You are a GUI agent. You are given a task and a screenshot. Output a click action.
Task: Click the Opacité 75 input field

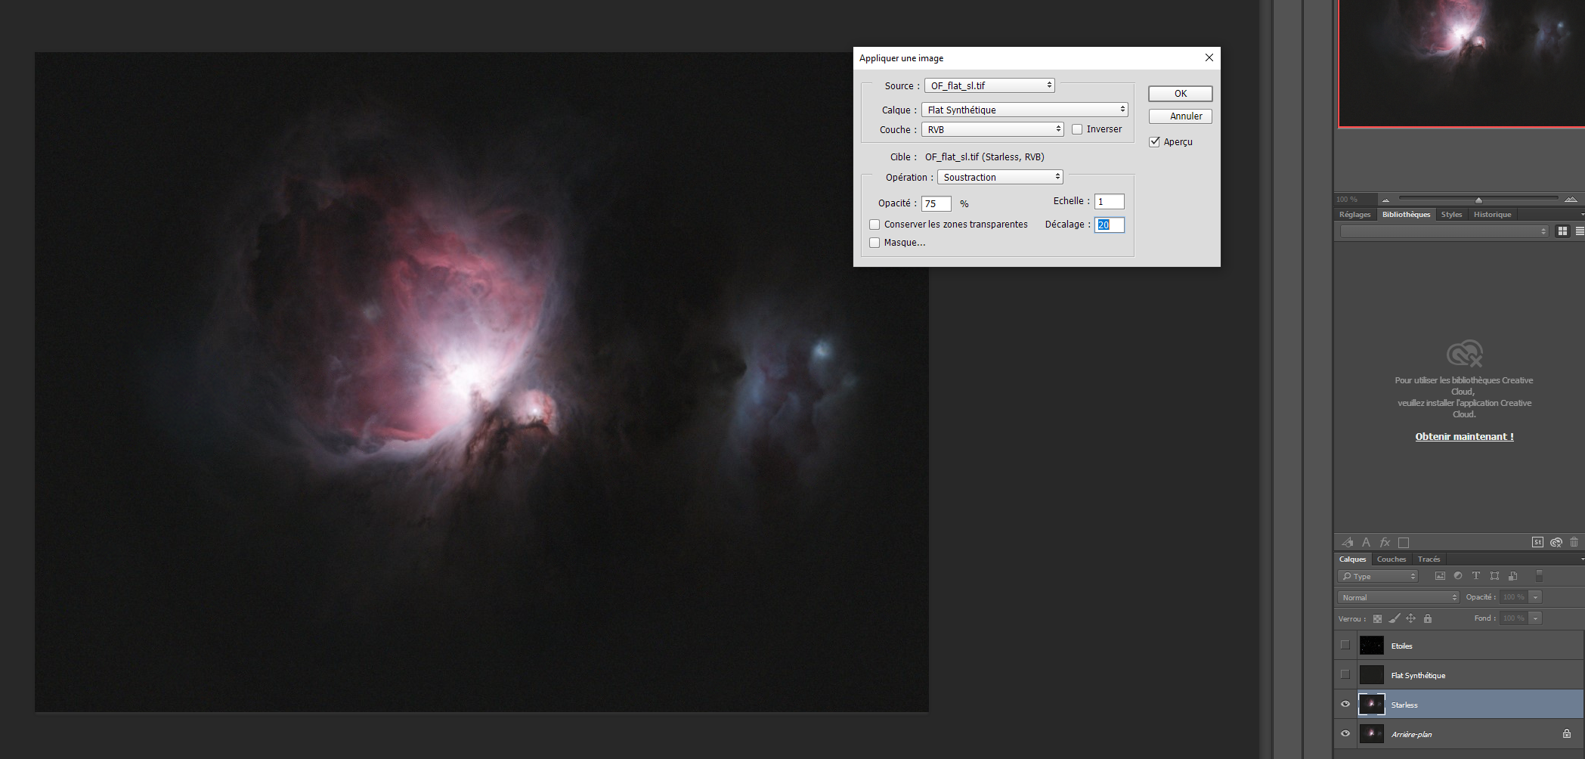tap(936, 203)
